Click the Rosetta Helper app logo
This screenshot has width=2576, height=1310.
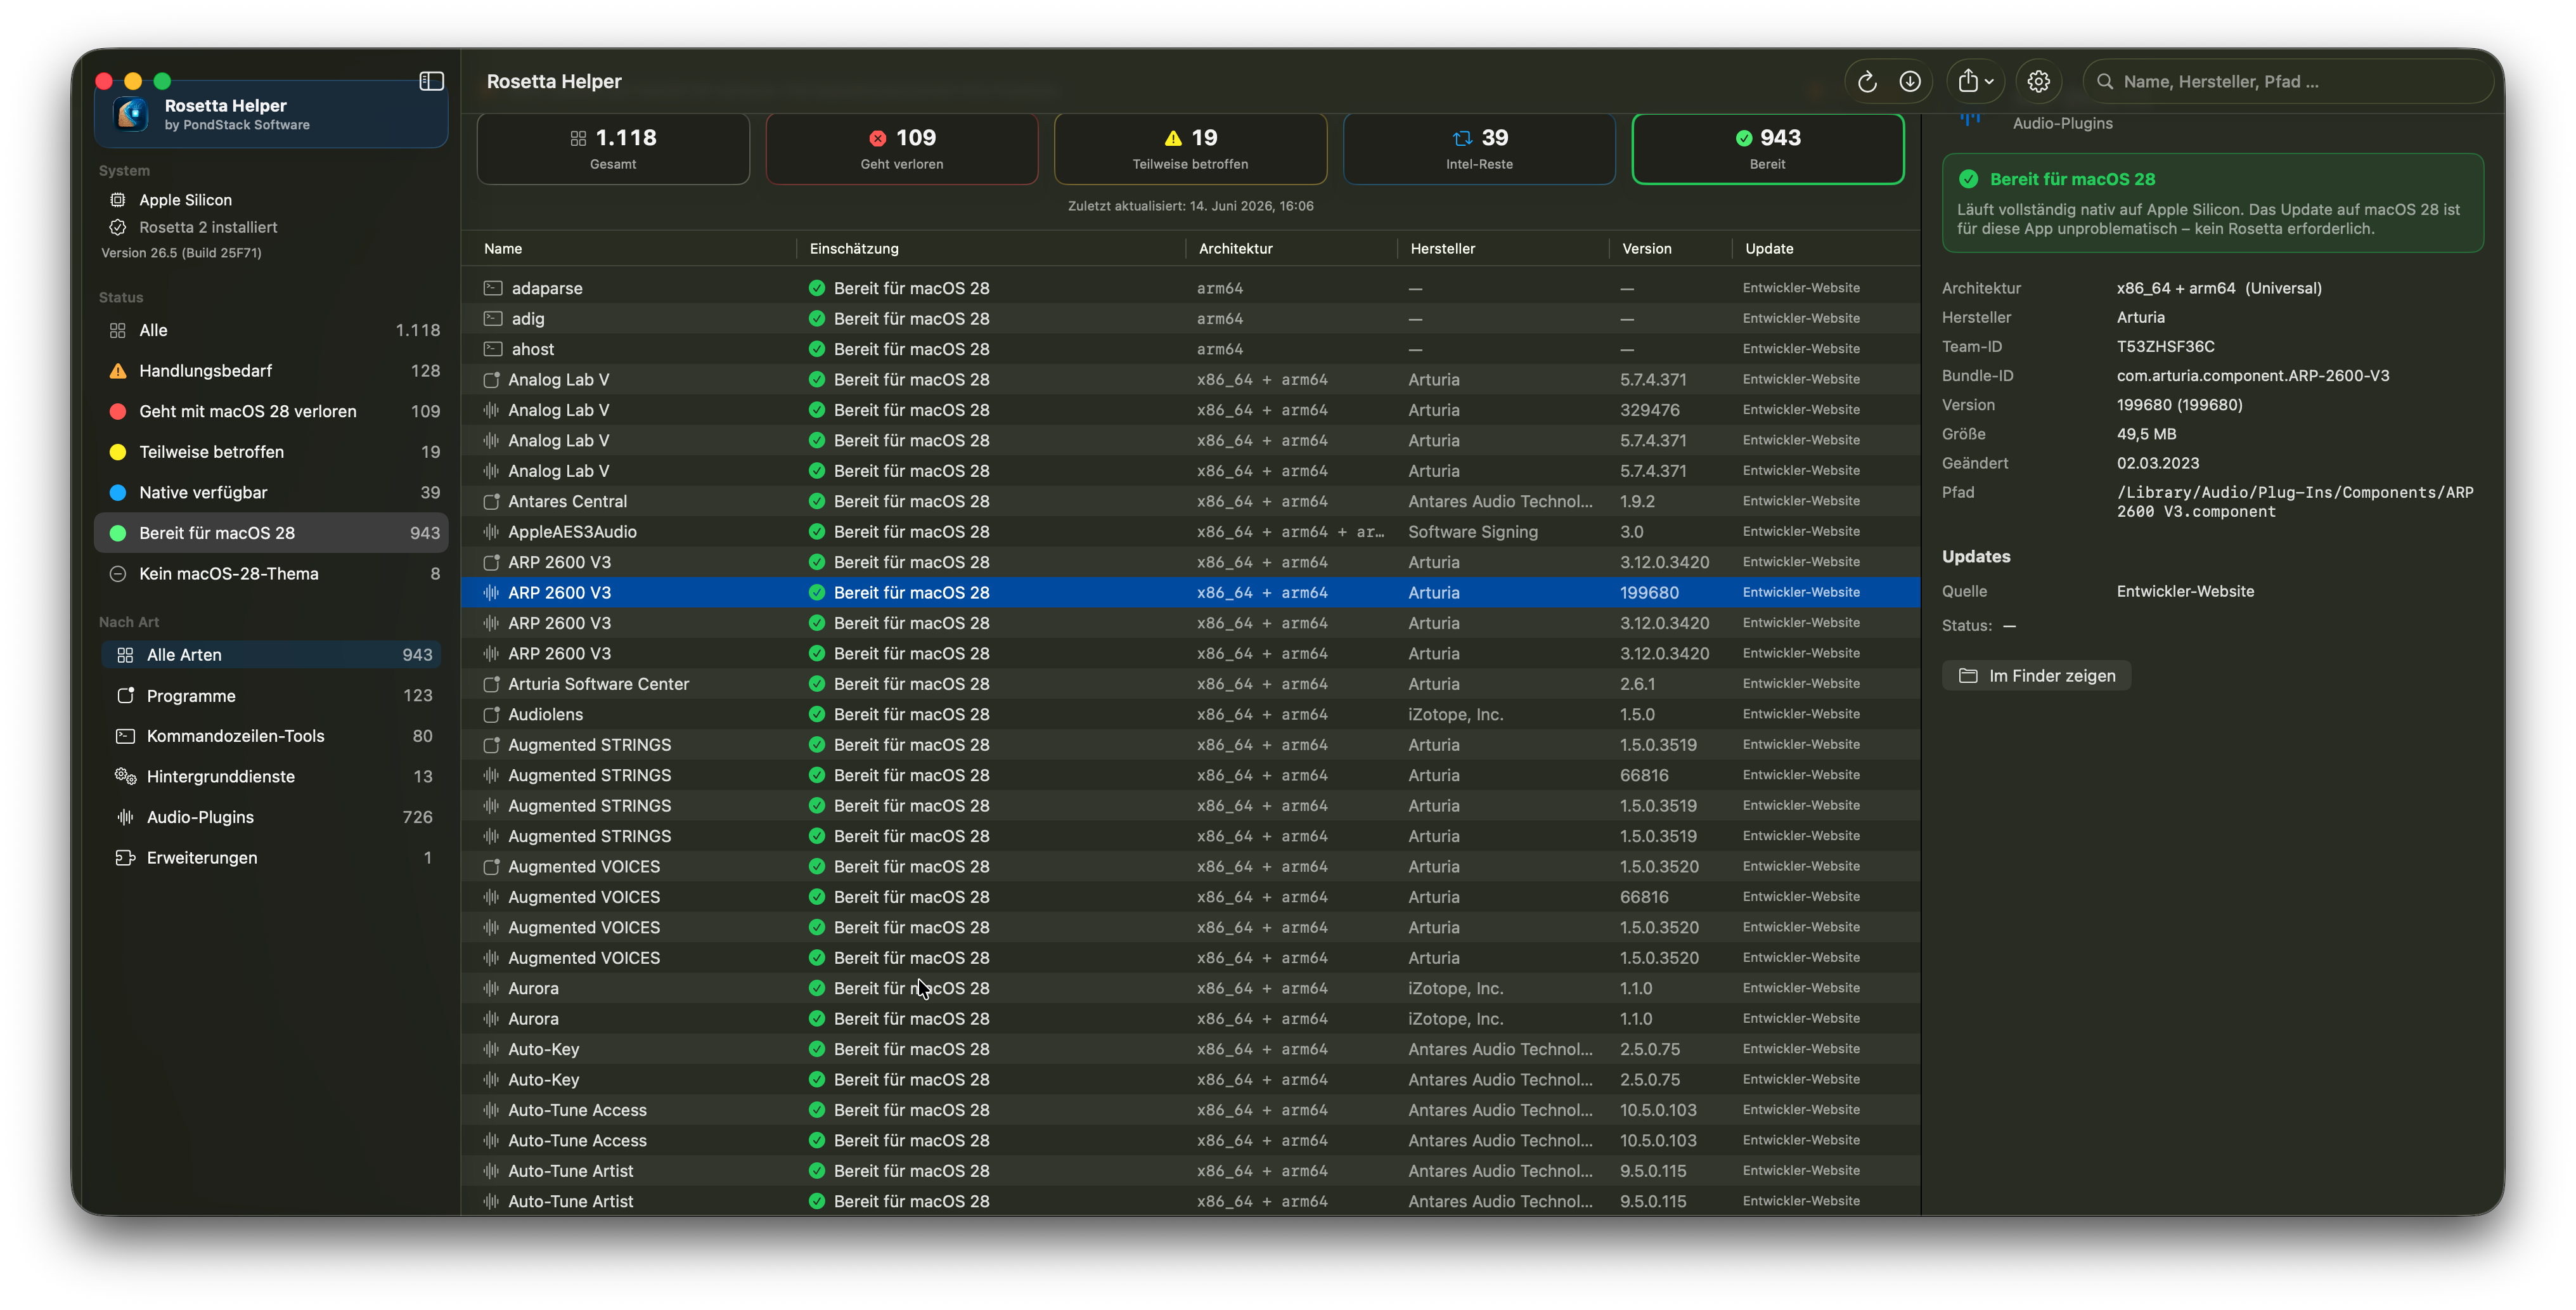tap(131, 114)
